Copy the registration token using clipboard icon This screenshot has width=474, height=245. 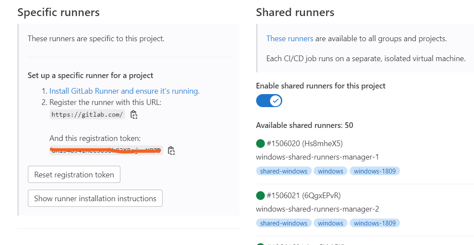tap(171, 150)
